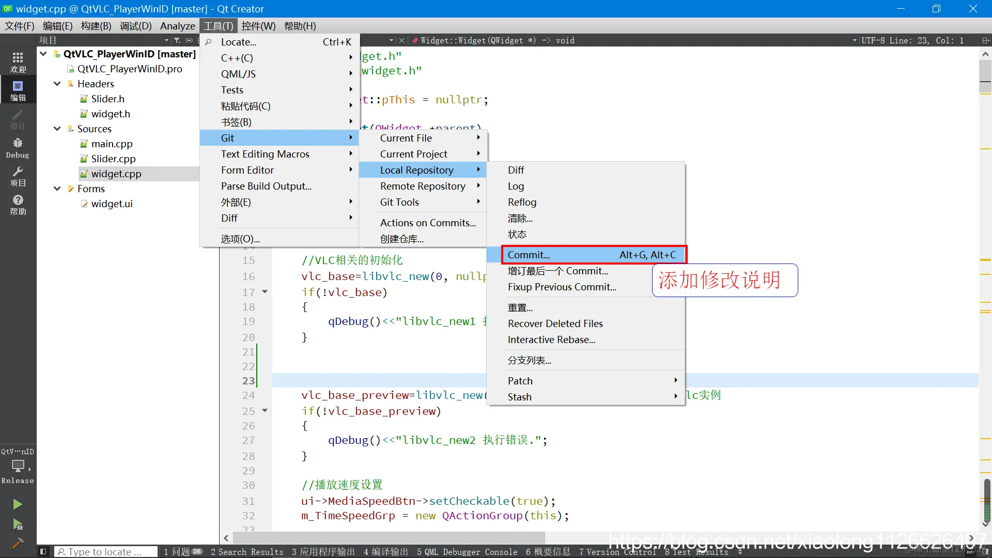Click the Type to locate field
The image size is (992, 558).
pyautogui.click(x=106, y=552)
